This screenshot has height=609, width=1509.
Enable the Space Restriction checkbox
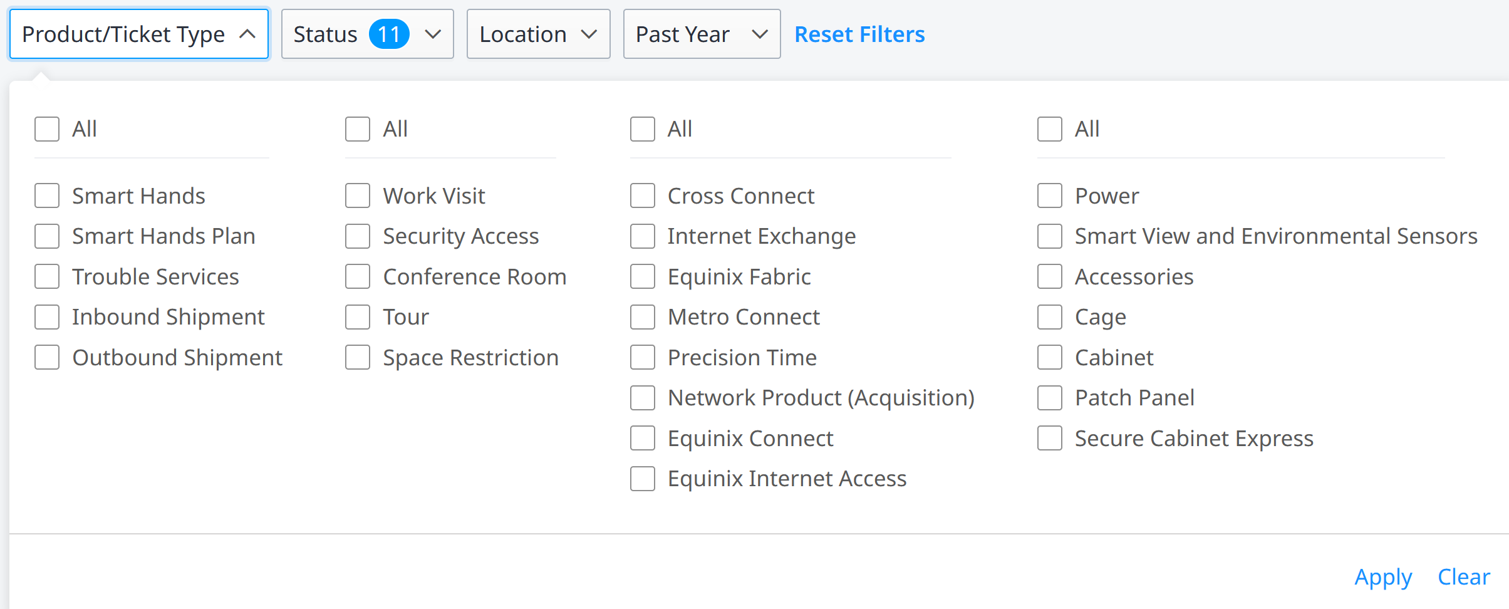point(358,357)
